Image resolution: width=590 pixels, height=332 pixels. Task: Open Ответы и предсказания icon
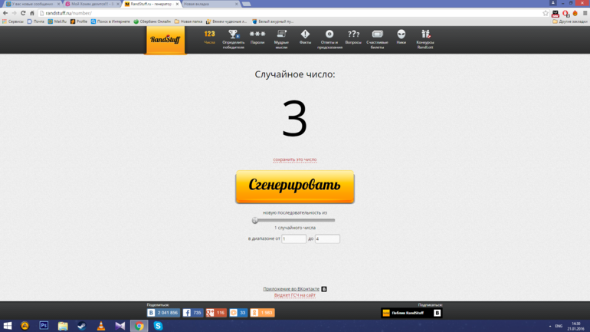tap(329, 35)
